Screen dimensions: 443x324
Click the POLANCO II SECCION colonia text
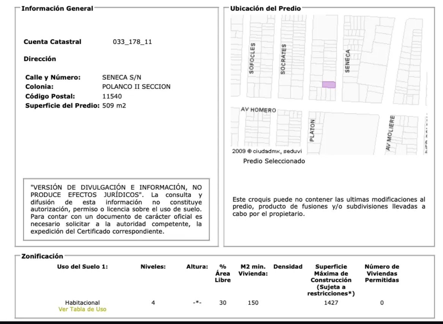click(x=136, y=86)
